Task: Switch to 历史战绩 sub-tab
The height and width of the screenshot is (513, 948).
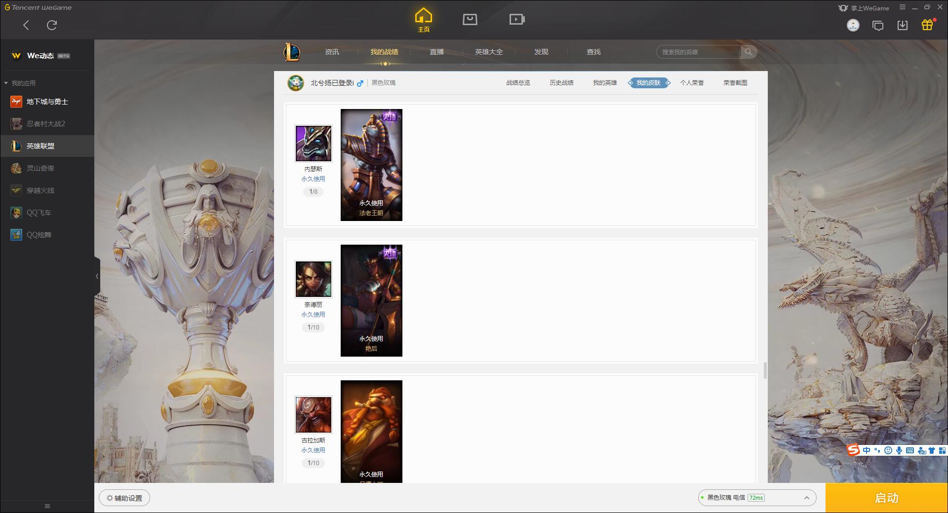Action: tap(561, 83)
